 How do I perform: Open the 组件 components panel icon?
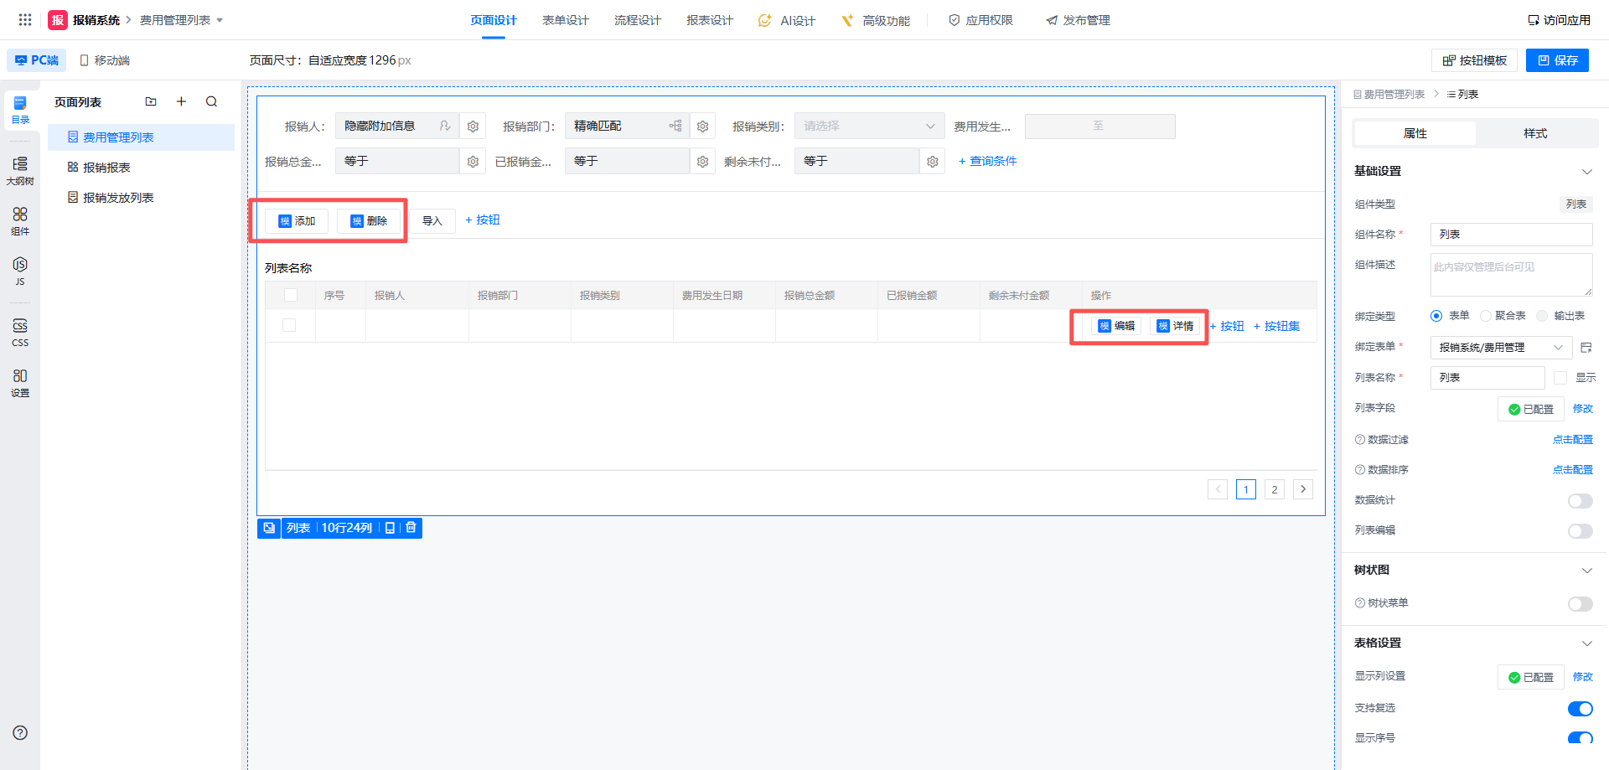pos(20,220)
